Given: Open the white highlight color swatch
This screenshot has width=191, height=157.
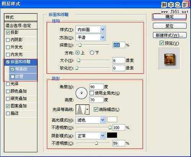Looking at the screenshot, I should [x=112, y=120].
